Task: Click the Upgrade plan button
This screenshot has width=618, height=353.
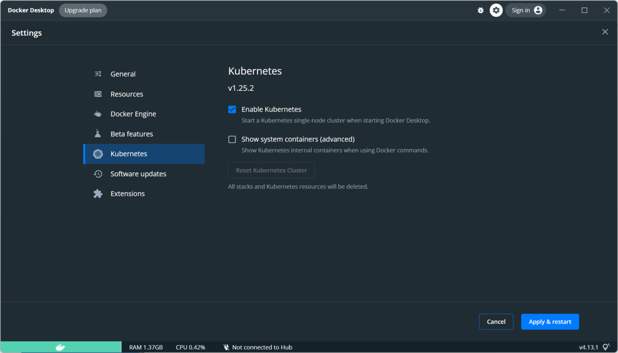Action: coord(83,10)
